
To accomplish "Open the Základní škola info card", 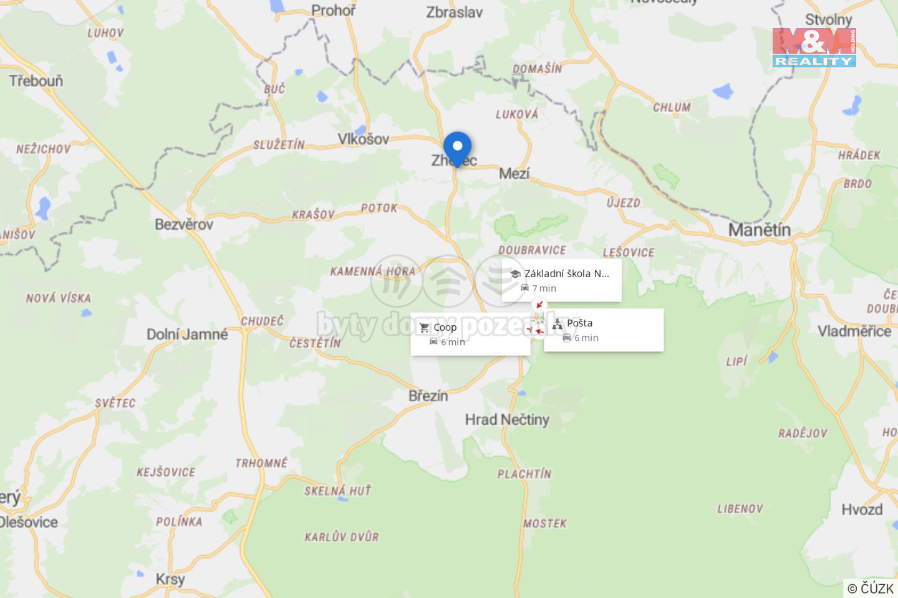I will pyautogui.click(x=561, y=280).
